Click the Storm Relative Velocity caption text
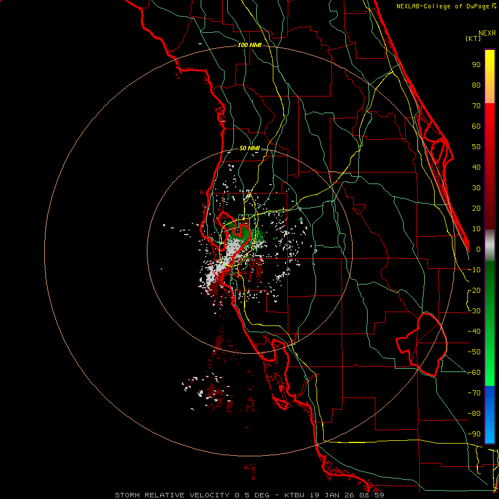The image size is (499, 499). 249,495
